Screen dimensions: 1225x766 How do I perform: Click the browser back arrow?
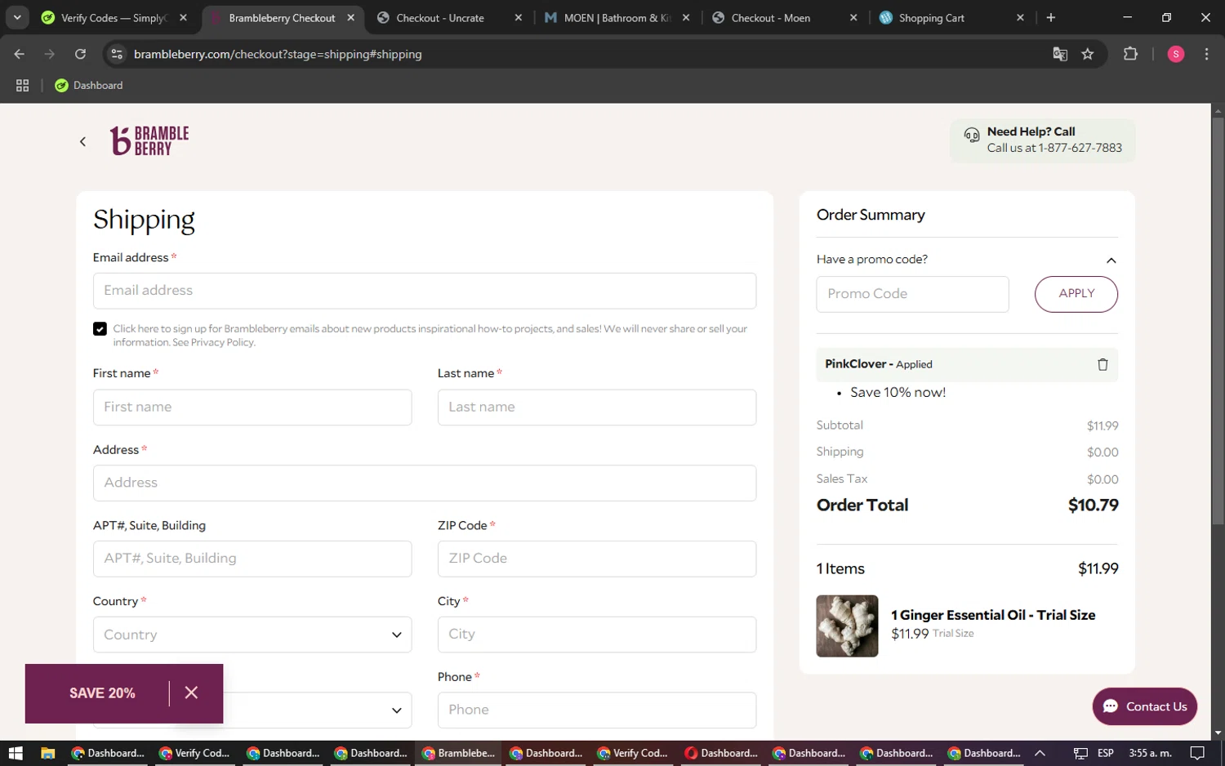[20, 54]
